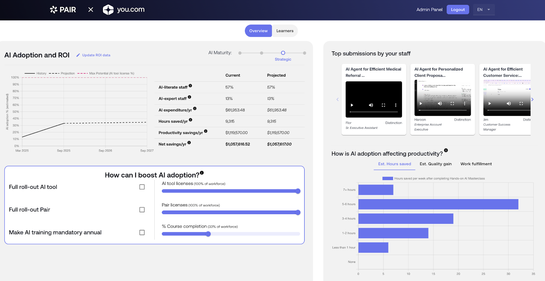Fullscreen the Medical Referral video
Screen dimensions: 545x281
(383, 105)
